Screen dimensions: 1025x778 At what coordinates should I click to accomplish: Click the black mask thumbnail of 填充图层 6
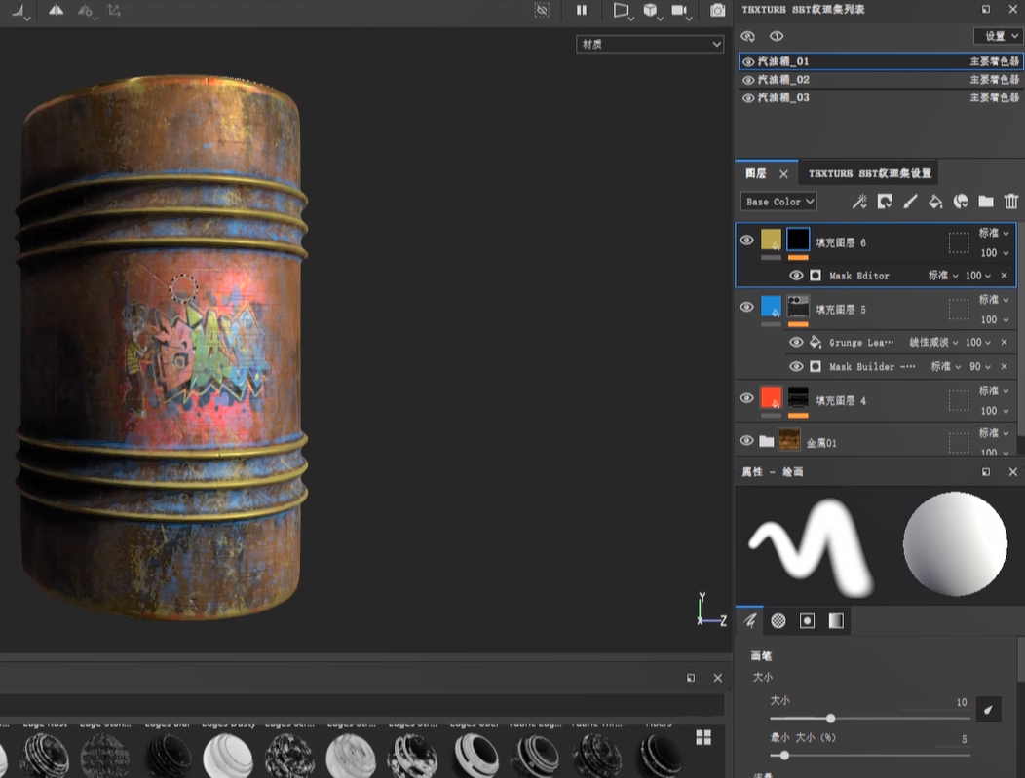pyautogui.click(x=798, y=240)
